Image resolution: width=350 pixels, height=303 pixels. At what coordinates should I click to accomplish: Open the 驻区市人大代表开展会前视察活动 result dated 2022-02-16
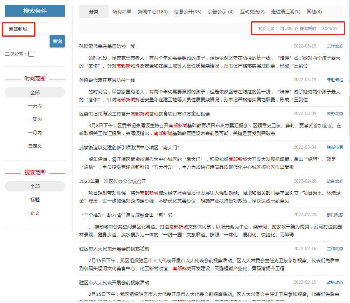[114, 249]
